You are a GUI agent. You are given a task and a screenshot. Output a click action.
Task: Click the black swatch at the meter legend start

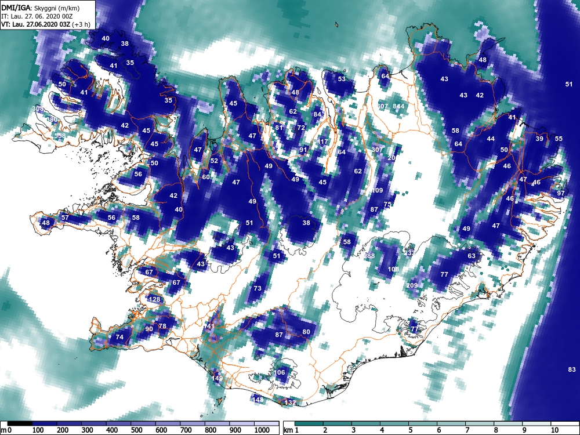tap(20, 423)
